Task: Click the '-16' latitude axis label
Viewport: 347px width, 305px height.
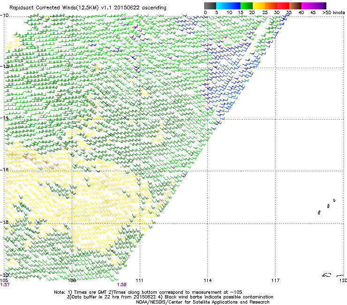Action: (5, 170)
